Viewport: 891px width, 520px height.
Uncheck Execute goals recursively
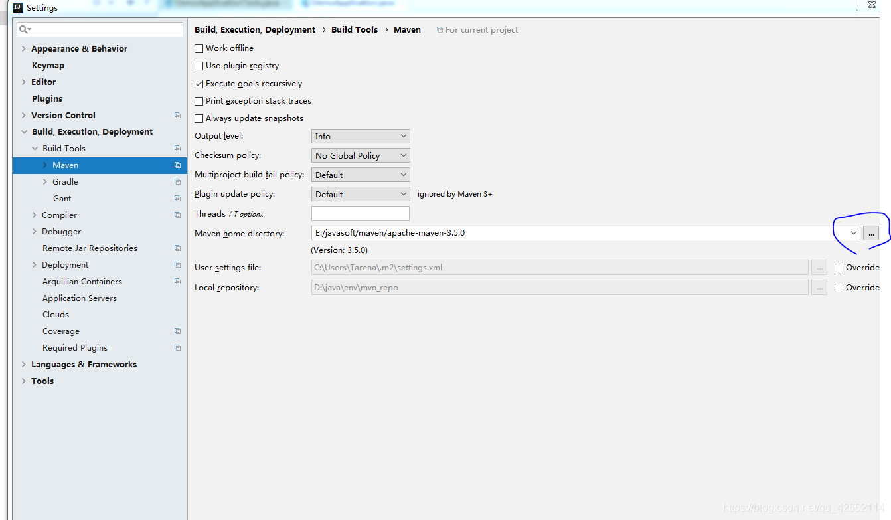point(199,84)
